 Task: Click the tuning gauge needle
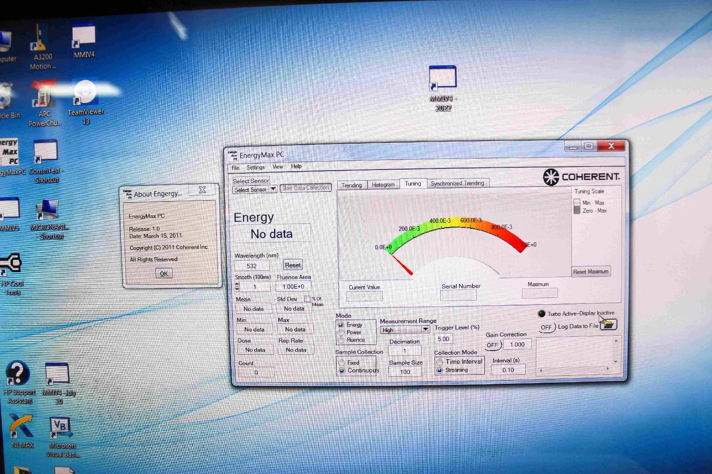point(402,265)
